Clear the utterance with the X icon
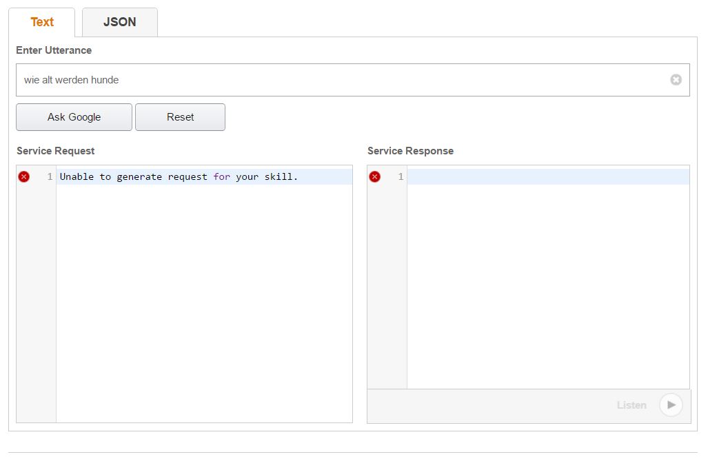Image resolution: width=708 pixels, height=459 pixels. [x=676, y=80]
